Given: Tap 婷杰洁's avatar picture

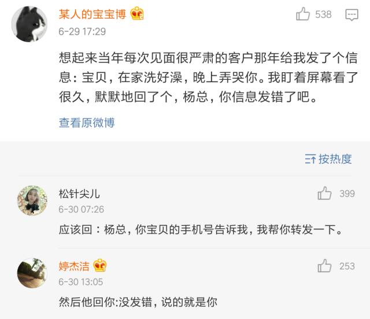Looking at the screenshot, I should [x=32, y=273].
